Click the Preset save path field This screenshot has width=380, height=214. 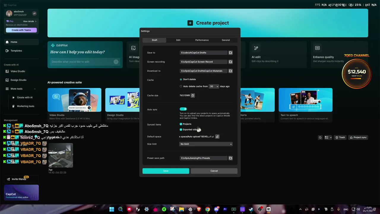coord(204,158)
